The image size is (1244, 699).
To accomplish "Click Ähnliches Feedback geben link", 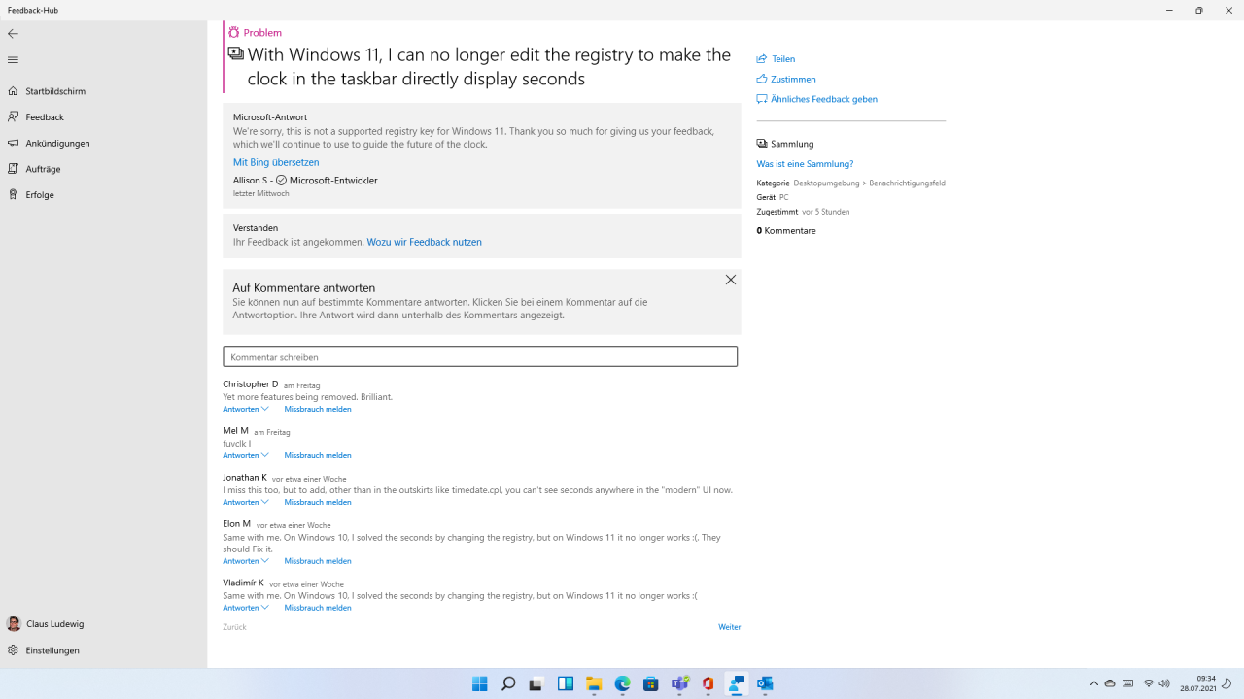I will [817, 99].
